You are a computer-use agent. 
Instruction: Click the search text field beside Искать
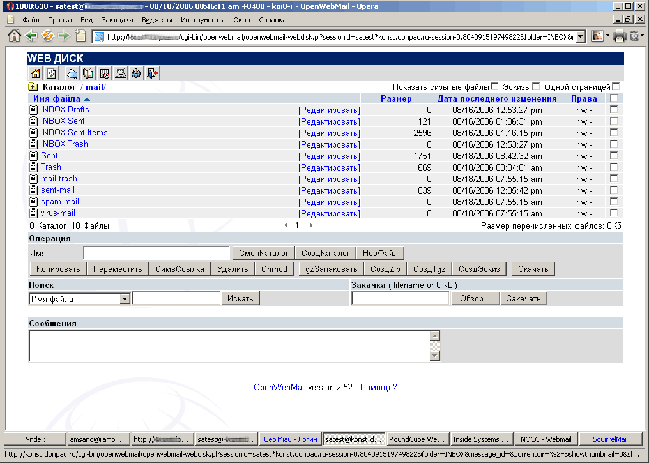(176, 298)
